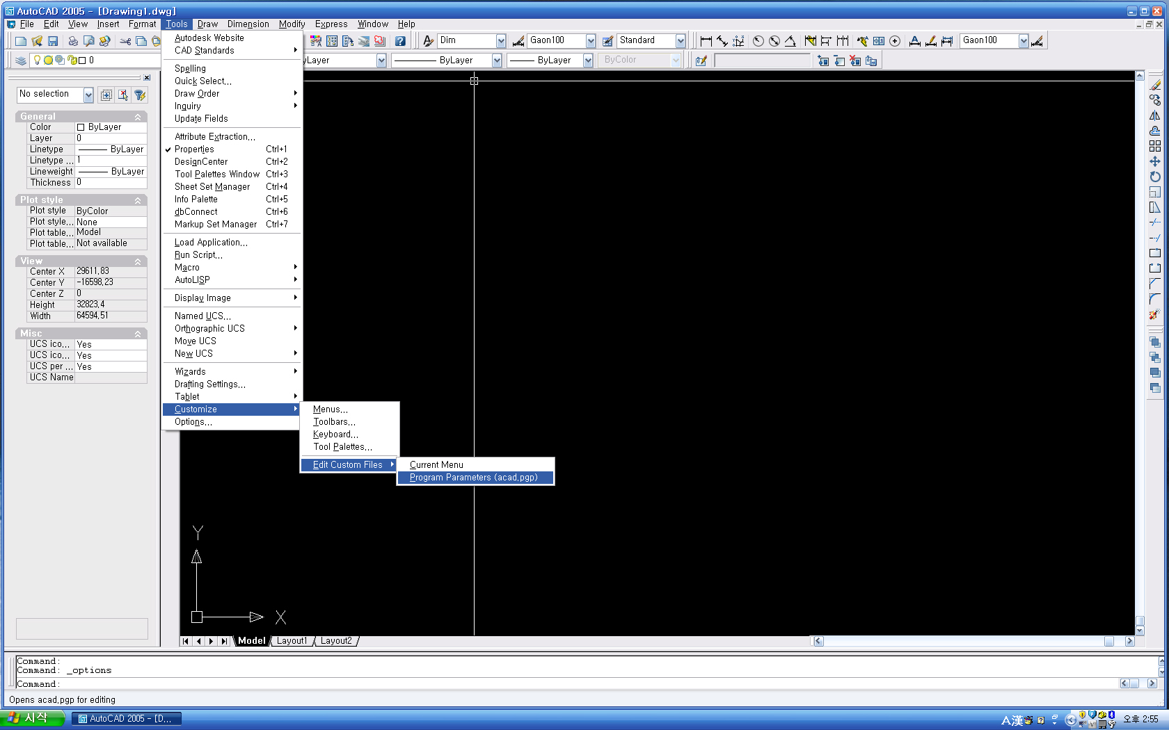This screenshot has width=1169, height=730.
Task: Collapse the General properties section
Action: coord(138,117)
